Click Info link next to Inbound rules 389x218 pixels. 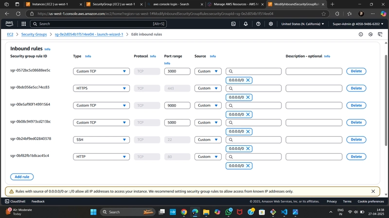coord(47,49)
